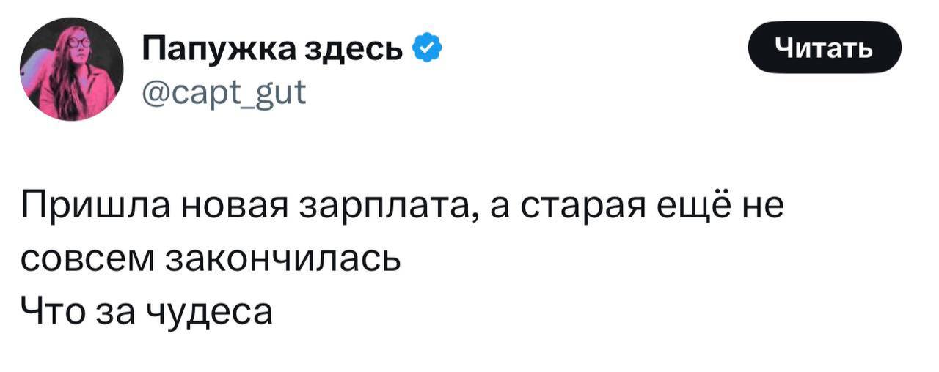Click the glasses in the avatar photo
Screen dimensions: 939x372
pos(79,42)
